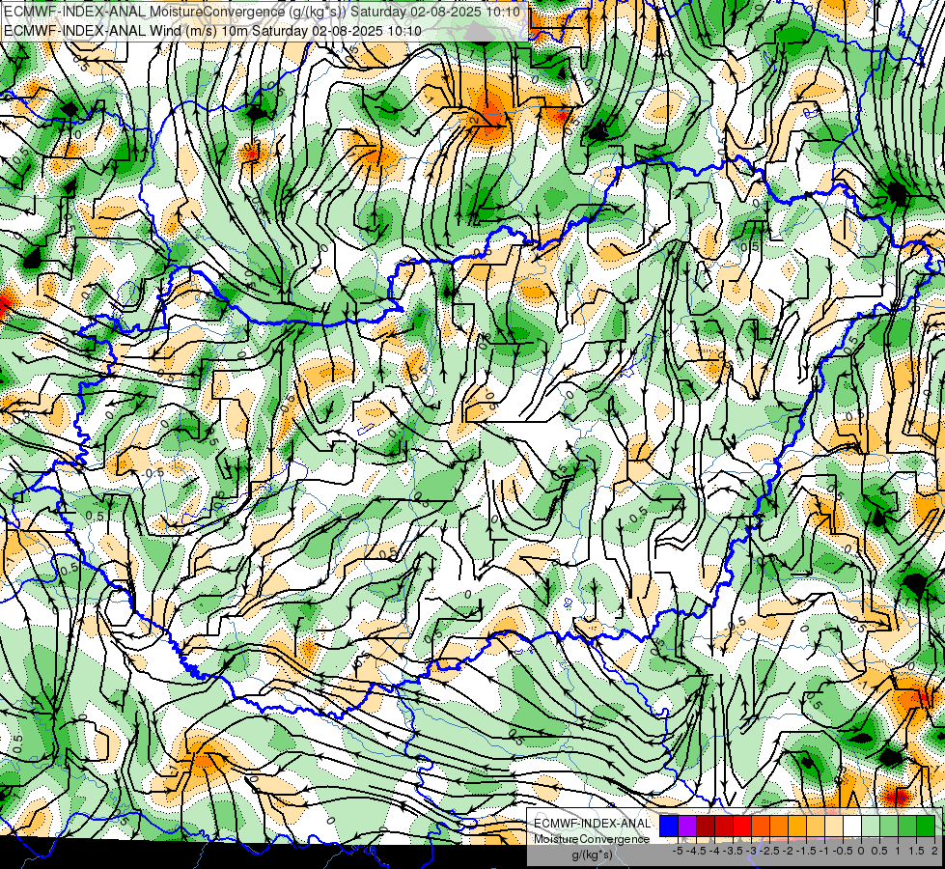Click the -3.5 tick label in legend
945x869 pixels.
733,851
